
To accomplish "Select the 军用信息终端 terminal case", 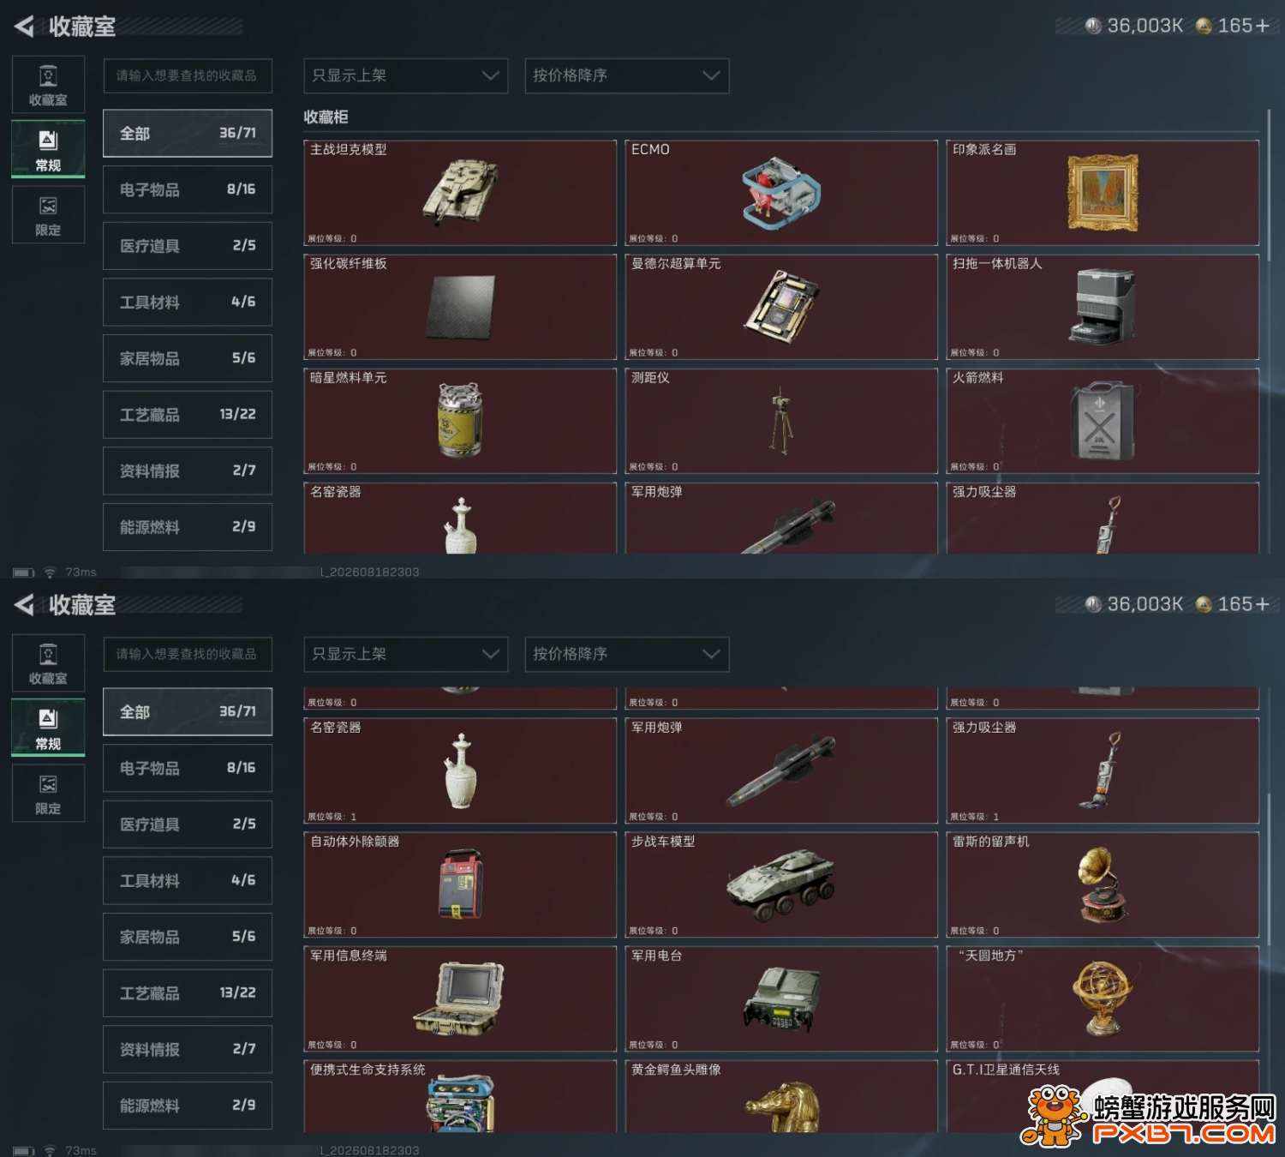I will pos(460,998).
